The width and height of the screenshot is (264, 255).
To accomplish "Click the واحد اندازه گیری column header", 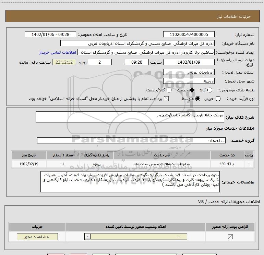I will pyautogui.click(x=96, y=155).
